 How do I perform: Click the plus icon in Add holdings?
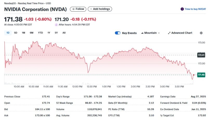click(x=91, y=9)
